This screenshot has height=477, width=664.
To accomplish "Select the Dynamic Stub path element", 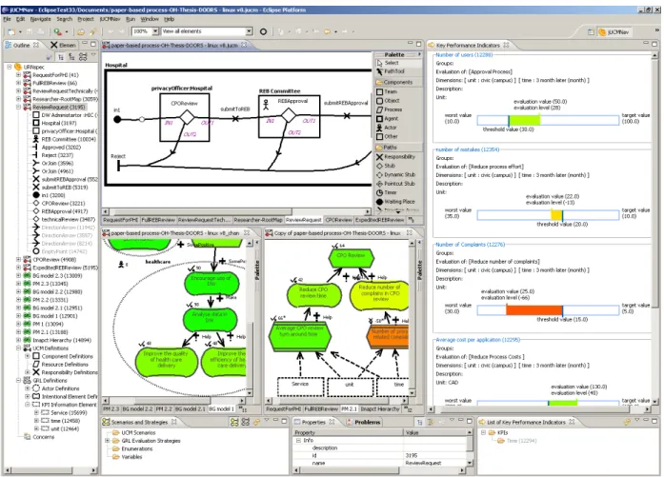I will (x=399, y=174).
